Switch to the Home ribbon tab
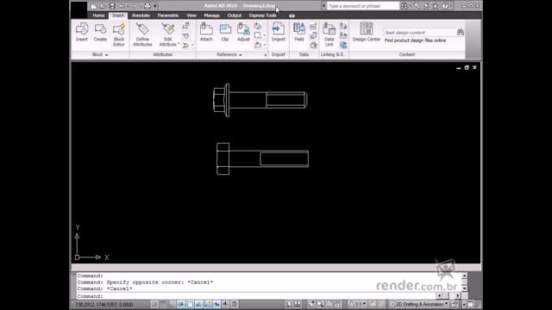 tap(98, 15)
